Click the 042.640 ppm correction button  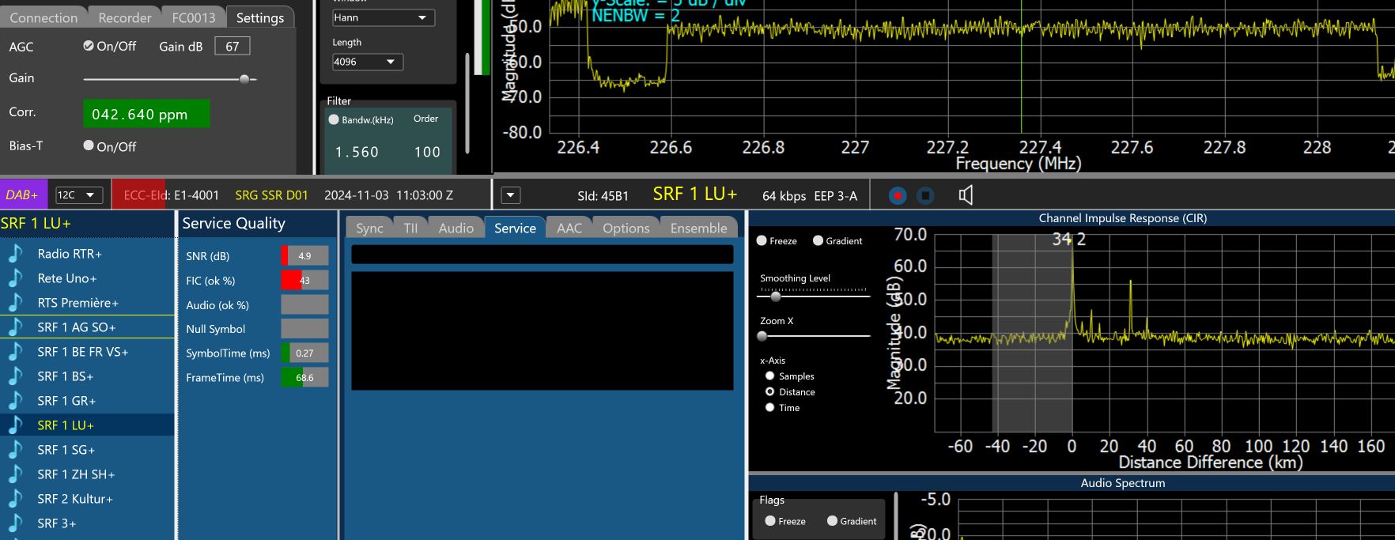click(x=146, y=114)
